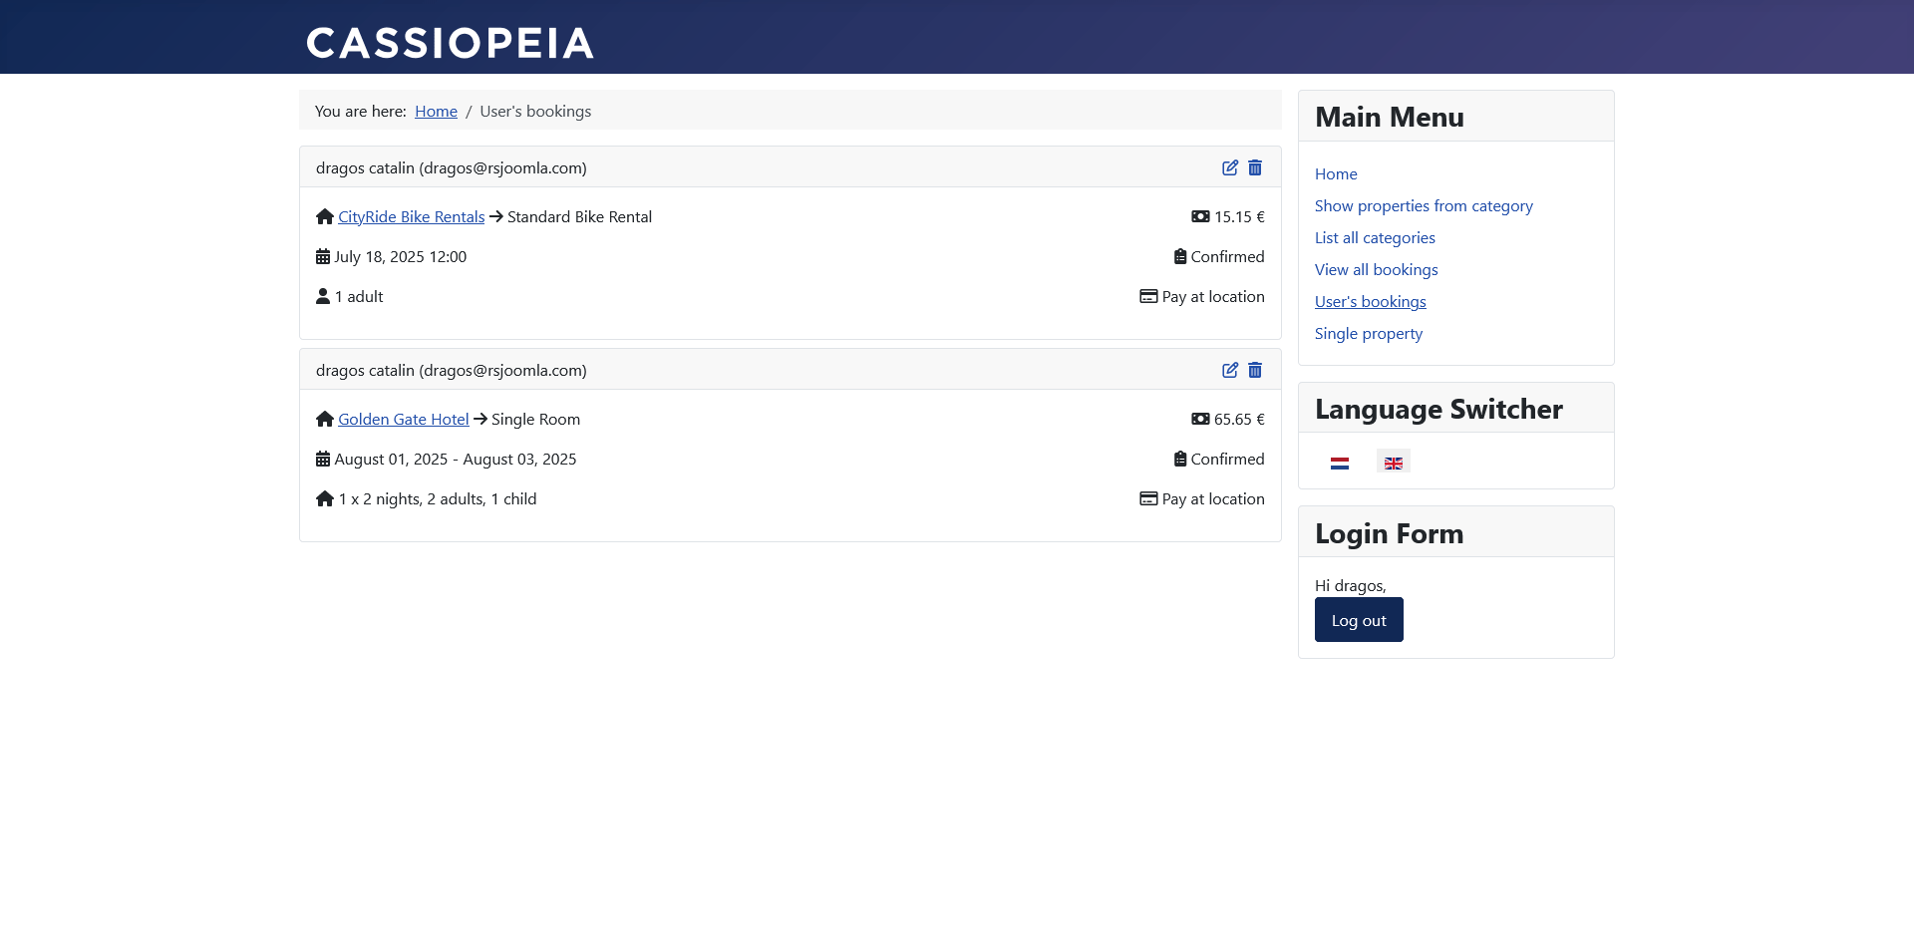Open the Golden Gate Hotel property link

pyautogui.click(x=403, y=419)
